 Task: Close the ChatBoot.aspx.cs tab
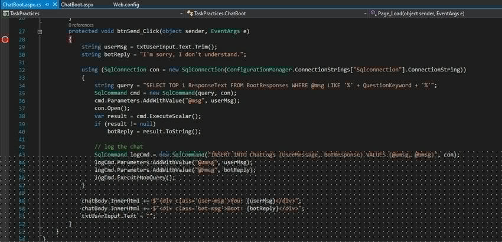[54, 4]
